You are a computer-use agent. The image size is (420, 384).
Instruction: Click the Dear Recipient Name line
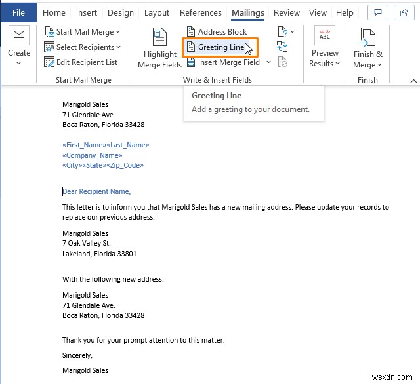96,191
